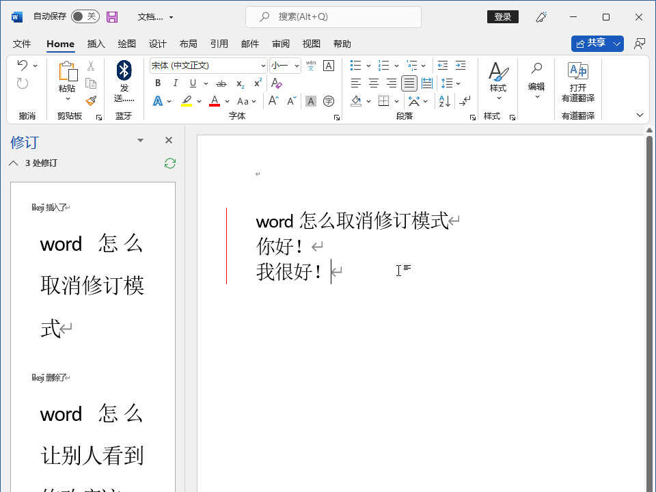Image resolution: width=656 pixels, height=492 pixels.
Task: Apply distributed alignment
Action: pos(427,83)
